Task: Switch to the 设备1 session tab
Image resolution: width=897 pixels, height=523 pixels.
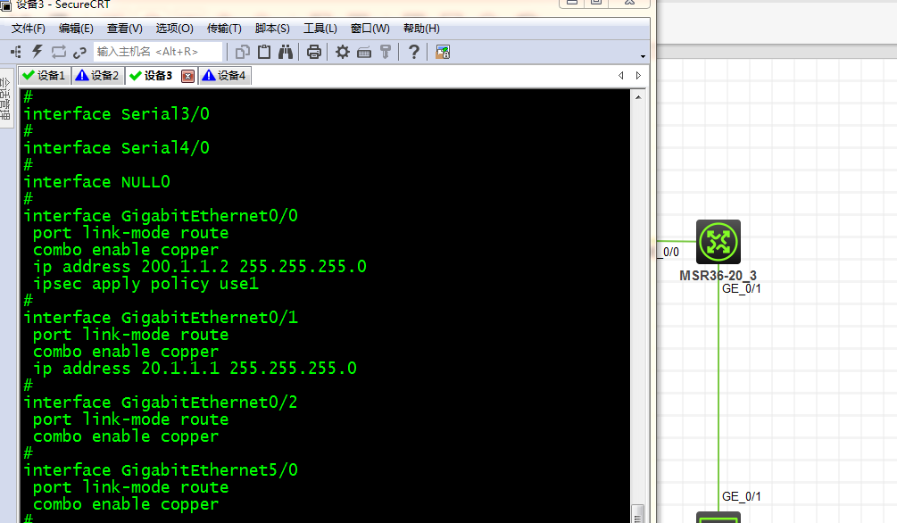Action: (x=44, y=76)
